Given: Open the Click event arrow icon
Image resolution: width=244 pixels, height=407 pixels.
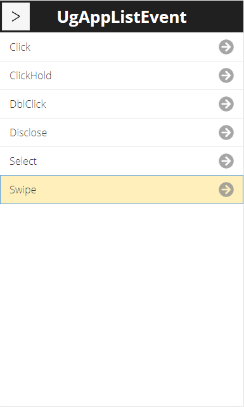Looking at the screenshot, I should [x=226, y=47].
